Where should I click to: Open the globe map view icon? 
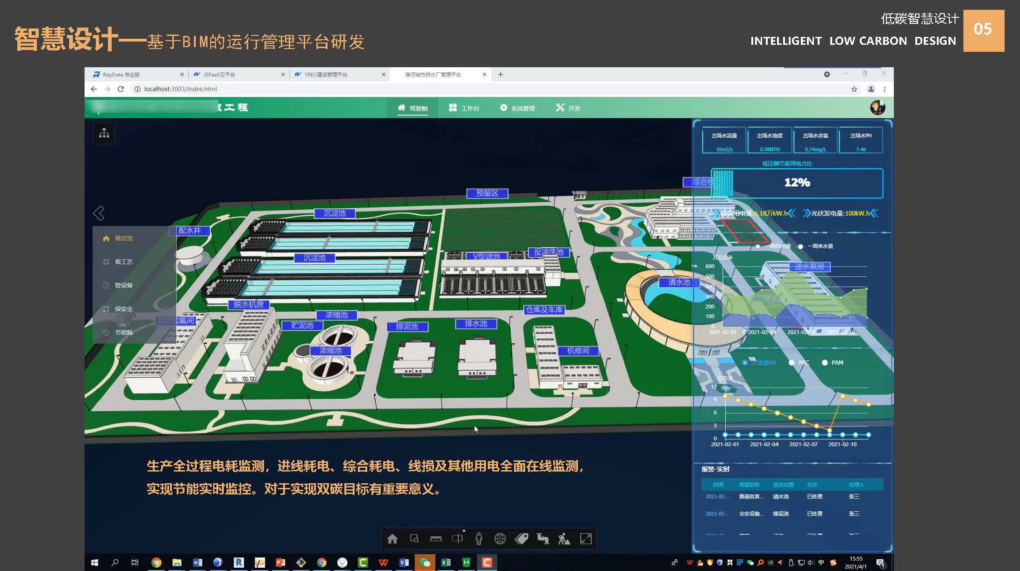(500, 539)
